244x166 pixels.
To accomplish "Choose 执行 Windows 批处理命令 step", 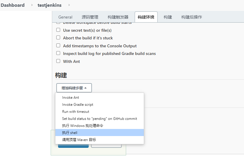I will tap(100, 126).
